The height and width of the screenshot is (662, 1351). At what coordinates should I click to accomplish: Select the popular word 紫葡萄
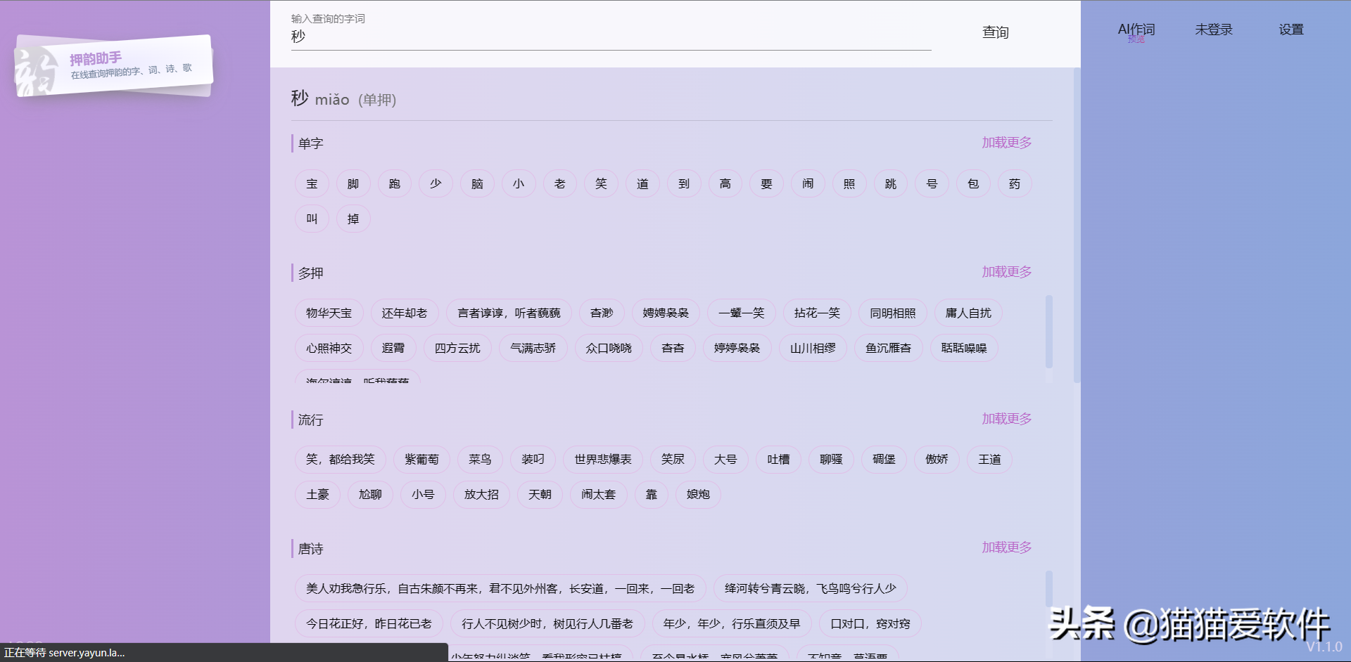click(421, 460)
